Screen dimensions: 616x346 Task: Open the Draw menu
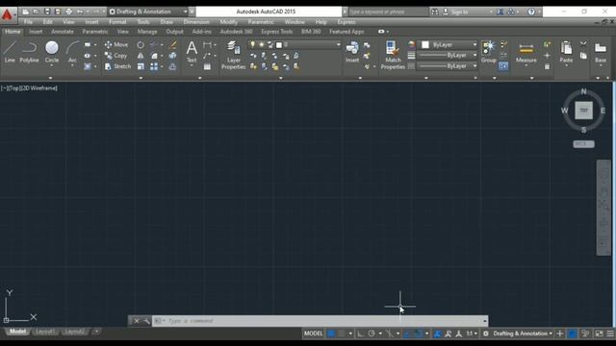[x=167, y=22]
